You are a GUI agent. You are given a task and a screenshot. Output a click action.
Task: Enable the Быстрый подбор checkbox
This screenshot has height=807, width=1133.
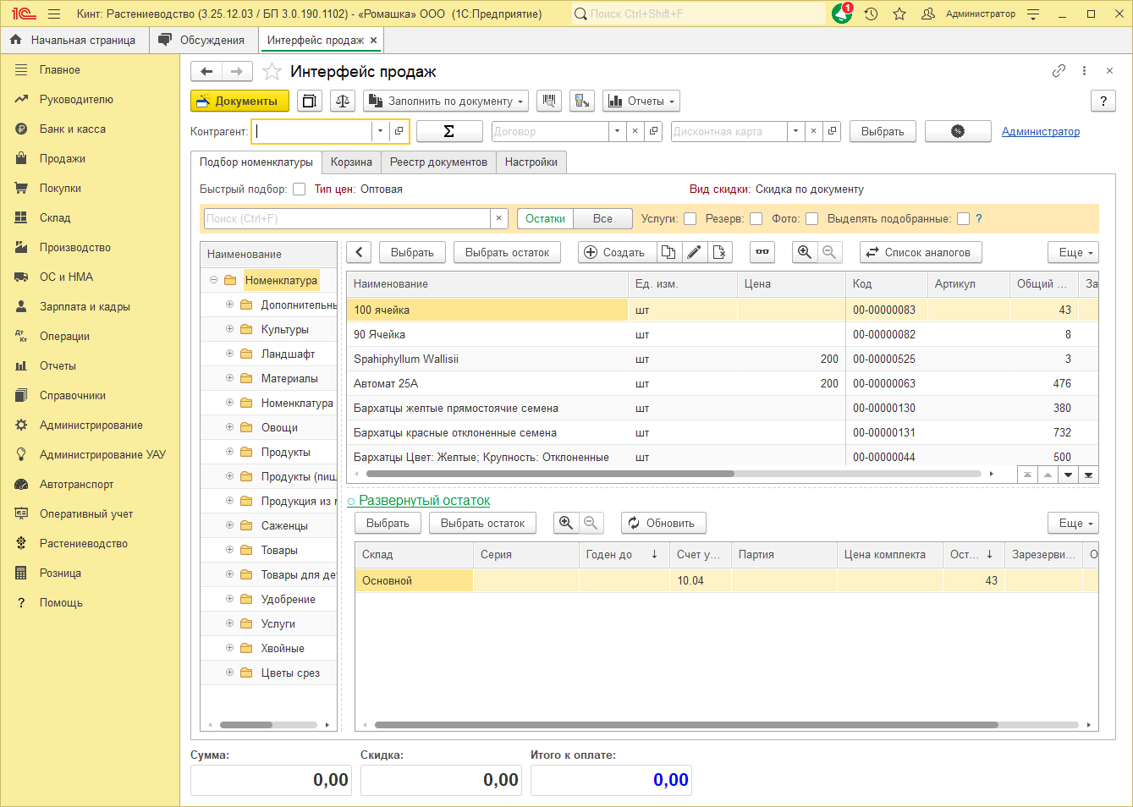(x=299, y=189)
